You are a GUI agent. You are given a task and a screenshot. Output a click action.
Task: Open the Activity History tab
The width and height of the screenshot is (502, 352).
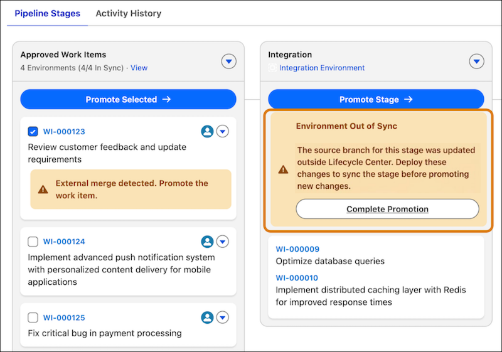click(x=129, y=13)
